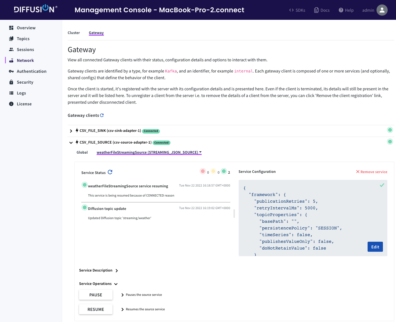Click the green checkmark in the configuration box
Viewport: 396px width, 322px height.
coord(382,185)
